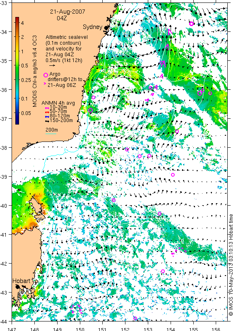236x331 pixels.
Task: Click the '200m' isobath label
Action: (52, 130)
